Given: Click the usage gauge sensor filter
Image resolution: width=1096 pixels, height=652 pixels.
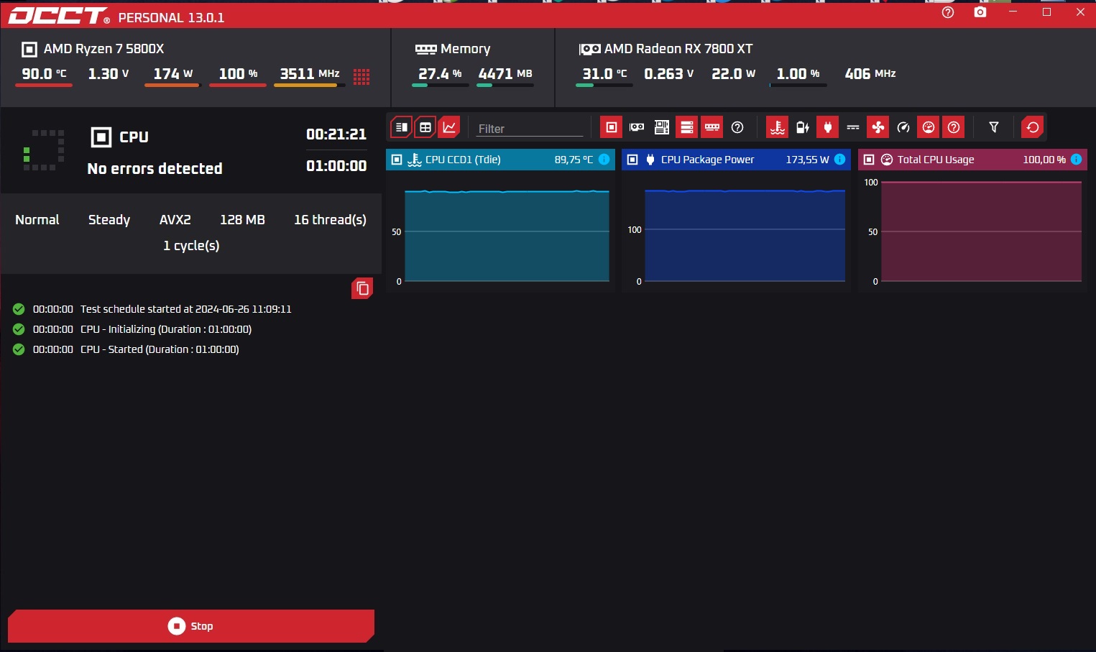Looking at the screenshot, I should point(929,127).
